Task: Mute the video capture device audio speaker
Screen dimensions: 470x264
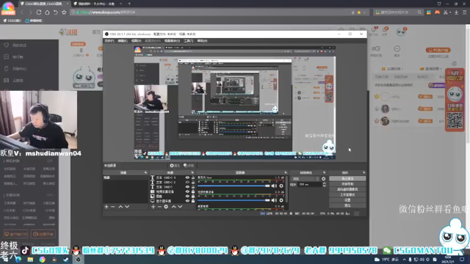Action: (274, 200)
